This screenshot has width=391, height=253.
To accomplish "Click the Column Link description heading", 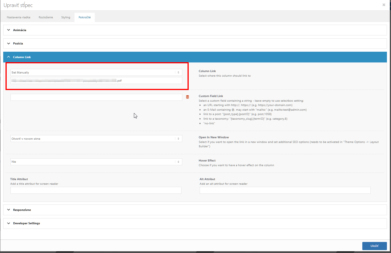I will tap(207, 71).
